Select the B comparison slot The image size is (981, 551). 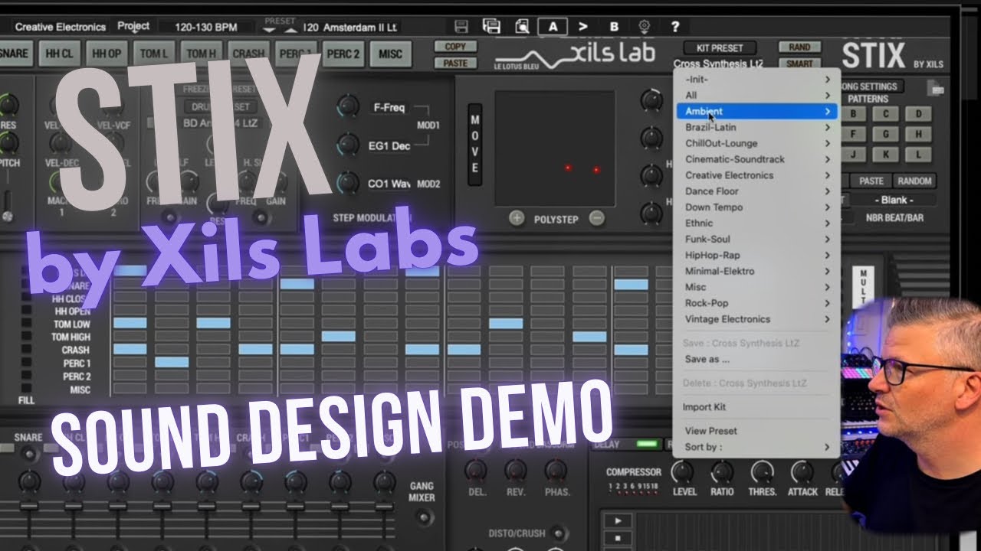tap(614, 26)
